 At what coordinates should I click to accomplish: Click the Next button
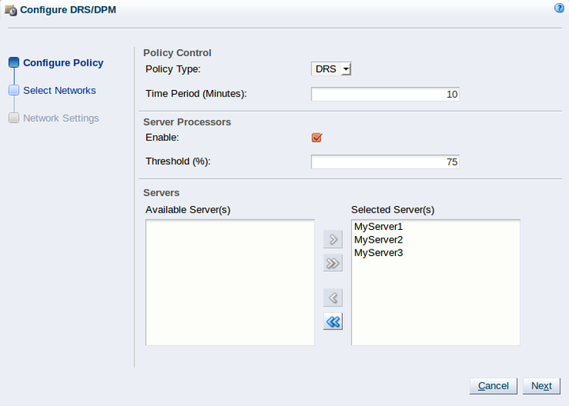point(541,386)
